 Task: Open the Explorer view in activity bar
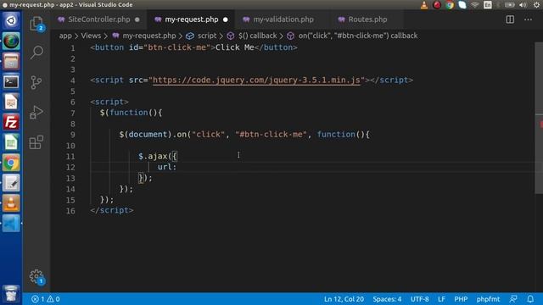coord(36,24)
